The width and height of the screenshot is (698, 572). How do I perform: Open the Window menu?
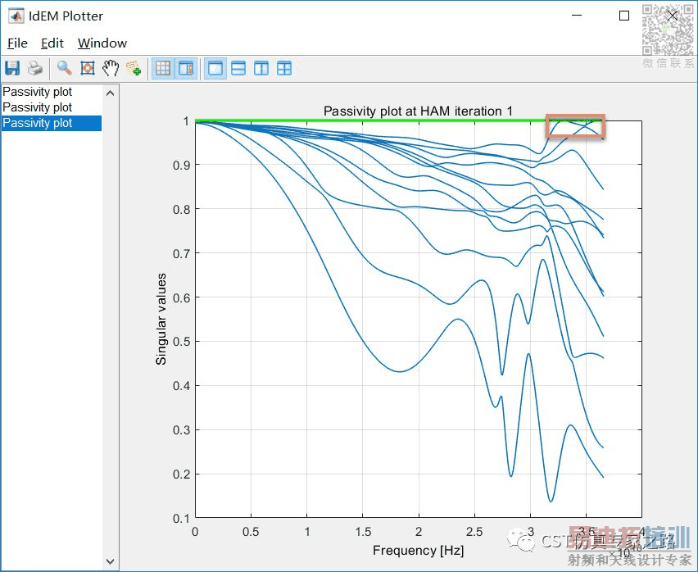pyautogui.click(x=102, y=43)
